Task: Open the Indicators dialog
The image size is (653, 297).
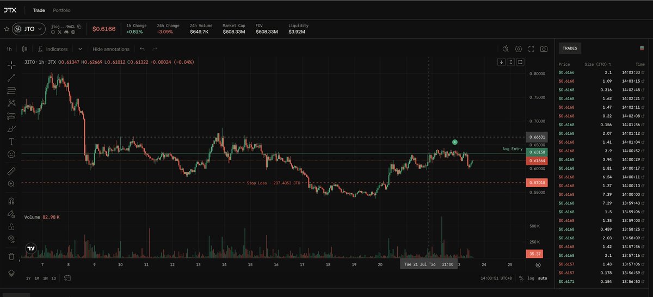Action: [x=53, y=49]
